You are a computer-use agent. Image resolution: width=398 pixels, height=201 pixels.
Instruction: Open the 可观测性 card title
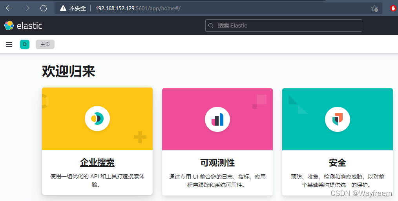click(217, 163)
